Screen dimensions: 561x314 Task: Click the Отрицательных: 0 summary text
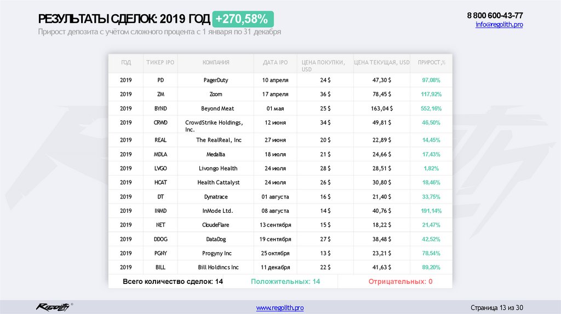400,281
